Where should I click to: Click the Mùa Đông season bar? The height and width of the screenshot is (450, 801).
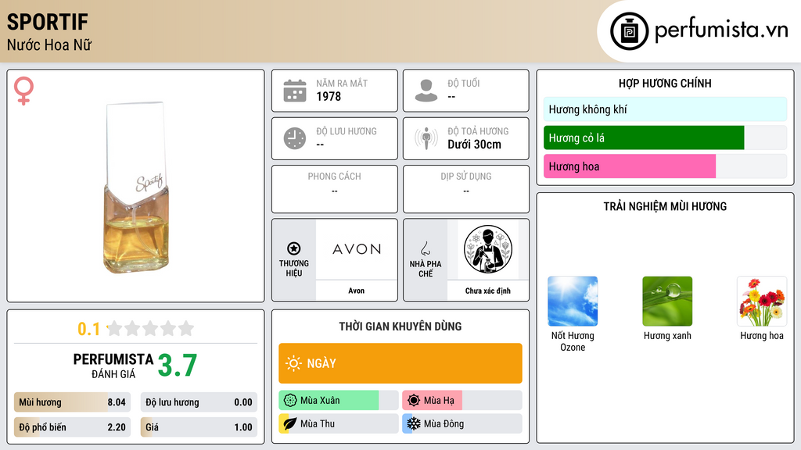click(462, 423)
